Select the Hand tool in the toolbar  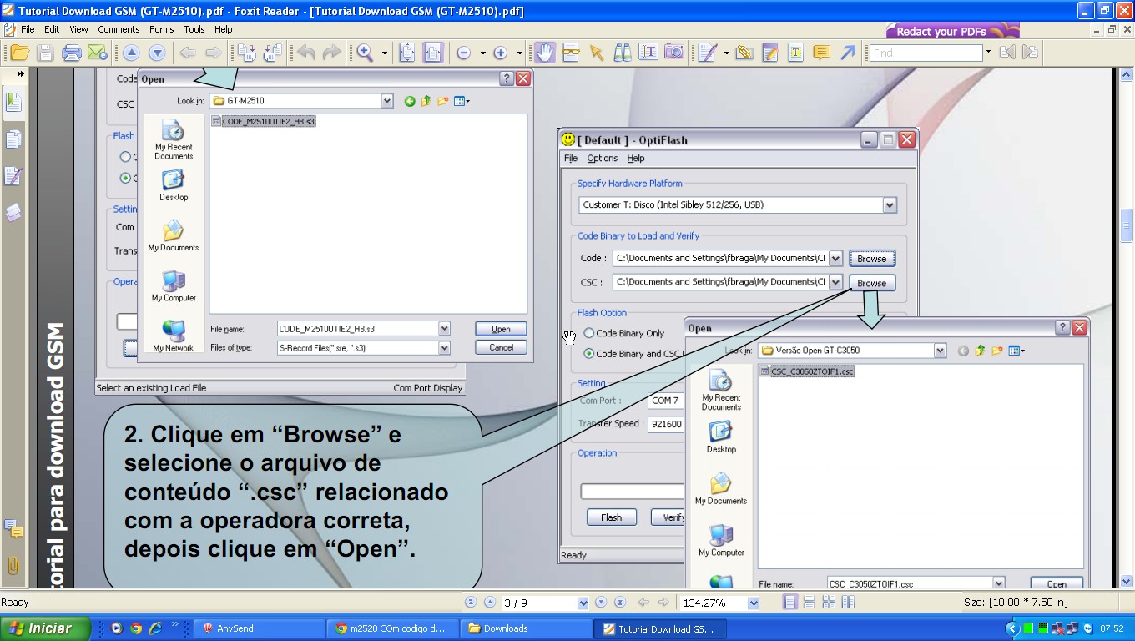(x=544, y=53)
